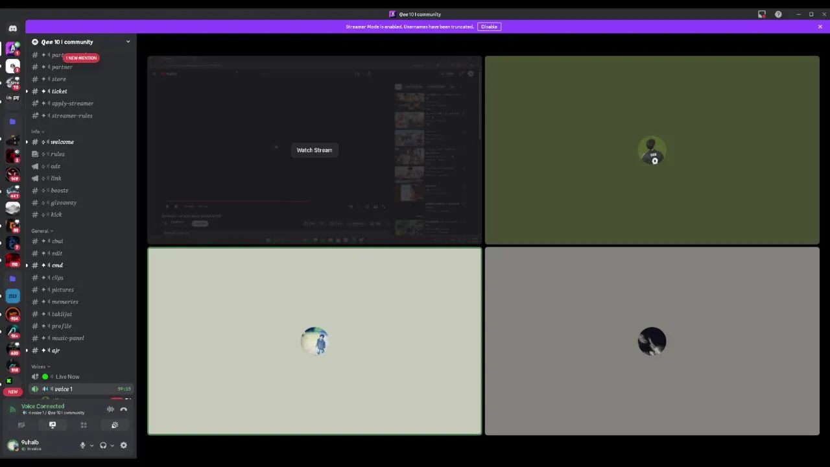
Task: Jump to the 1 New Mention pill
Action: pyautogui.click(x=81, y=58)
